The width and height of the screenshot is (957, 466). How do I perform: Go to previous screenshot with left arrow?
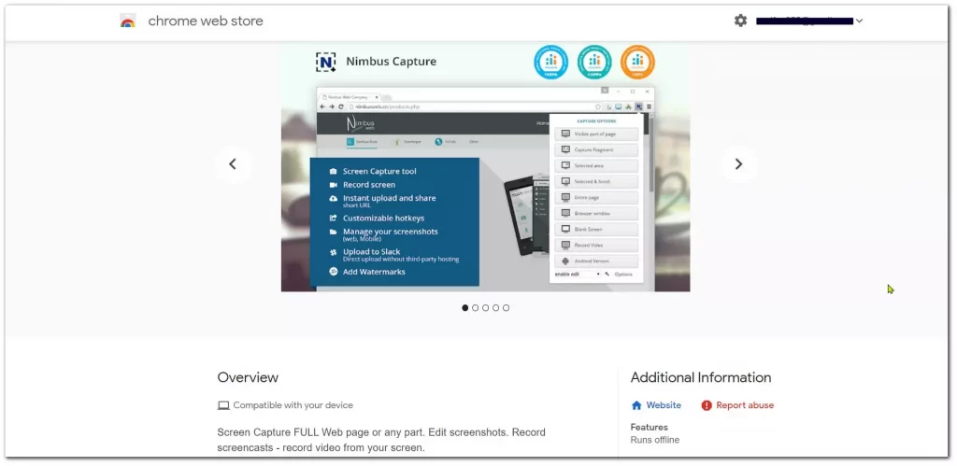[233, 164]
